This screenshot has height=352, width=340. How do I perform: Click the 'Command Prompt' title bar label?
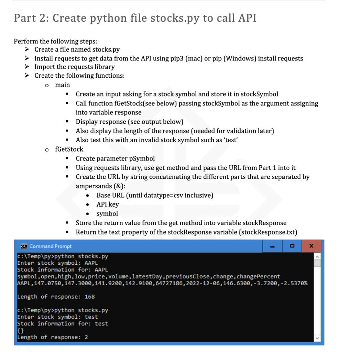pos(50,246)
